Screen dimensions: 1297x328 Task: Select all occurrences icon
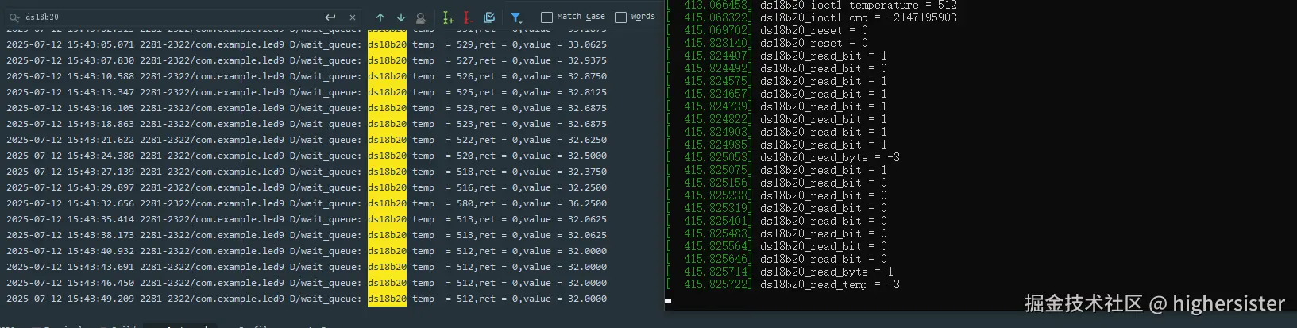pos(489,17)
